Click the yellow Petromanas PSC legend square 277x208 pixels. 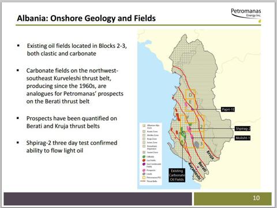pos(144,177)
